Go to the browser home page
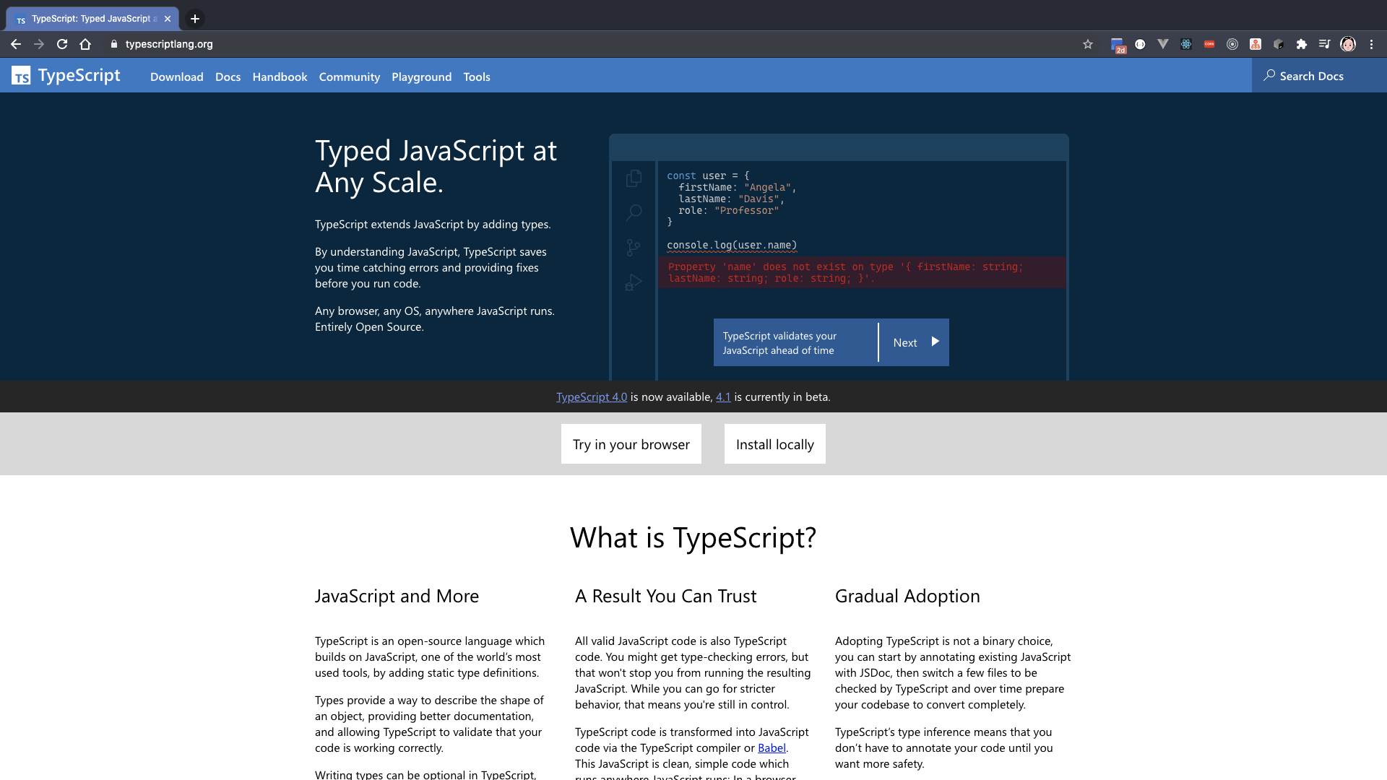This screenshot has height=780, width=1387. 85,44
